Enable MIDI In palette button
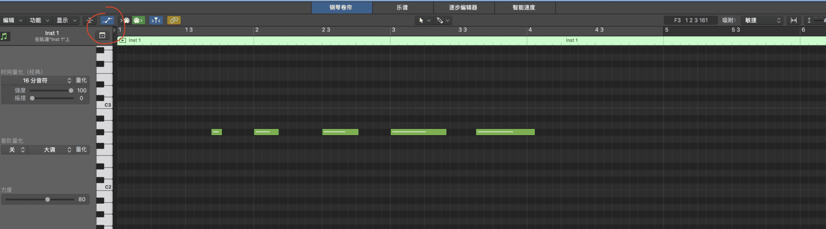The width and height of the screenshot is (826, 229). tap(125, 20)
